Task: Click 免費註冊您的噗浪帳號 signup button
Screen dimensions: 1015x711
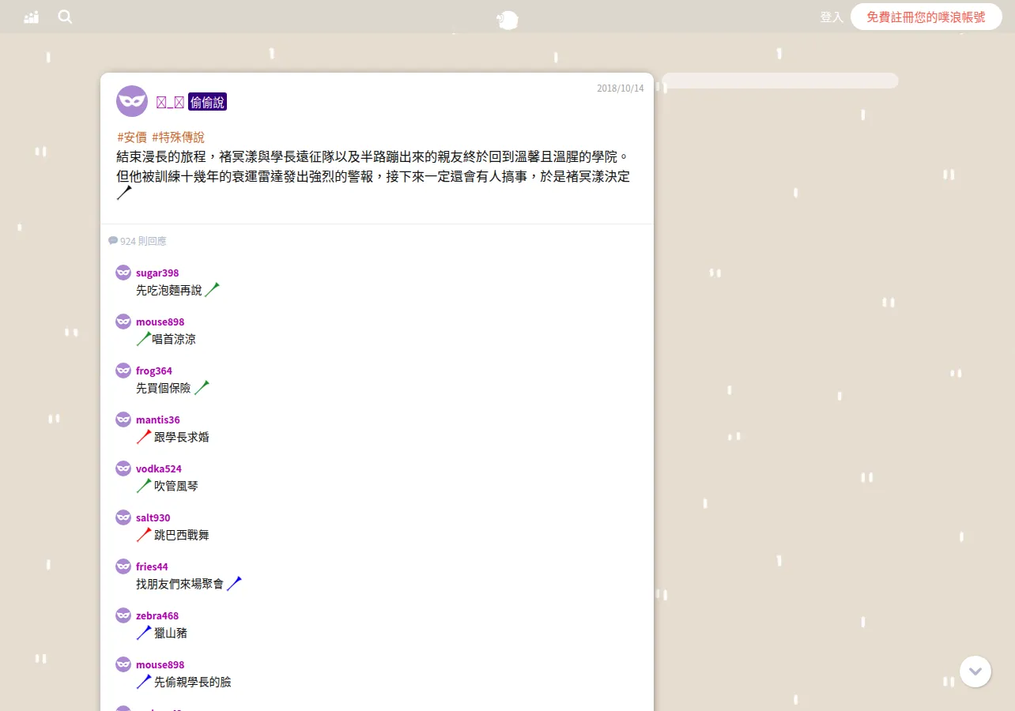Action: (926, 17)
